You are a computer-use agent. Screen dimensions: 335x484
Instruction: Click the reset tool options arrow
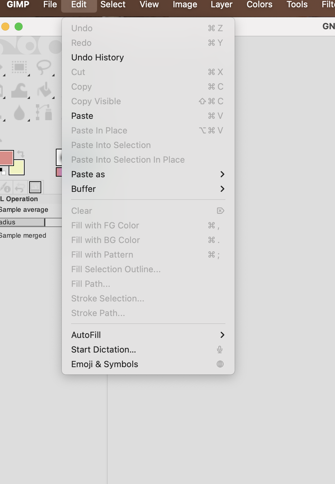20,188
